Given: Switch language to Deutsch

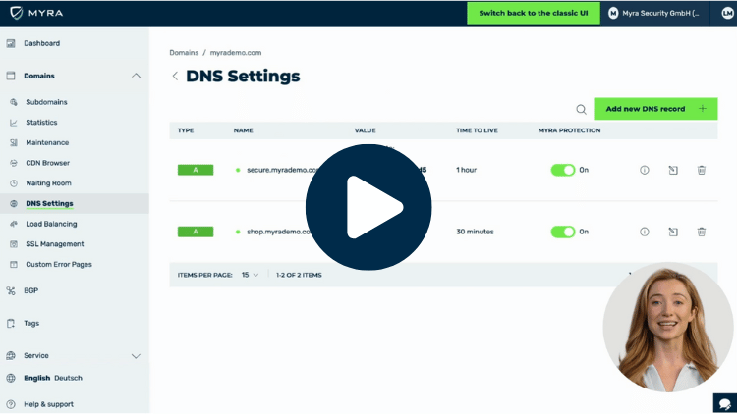Looking at the screenshot, I should pyautogui.click(x=68, y=378).
